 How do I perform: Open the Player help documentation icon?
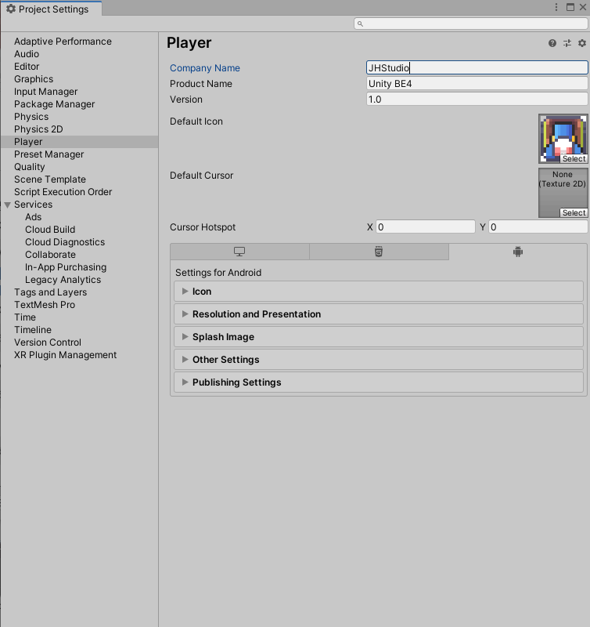coord(552,43)
